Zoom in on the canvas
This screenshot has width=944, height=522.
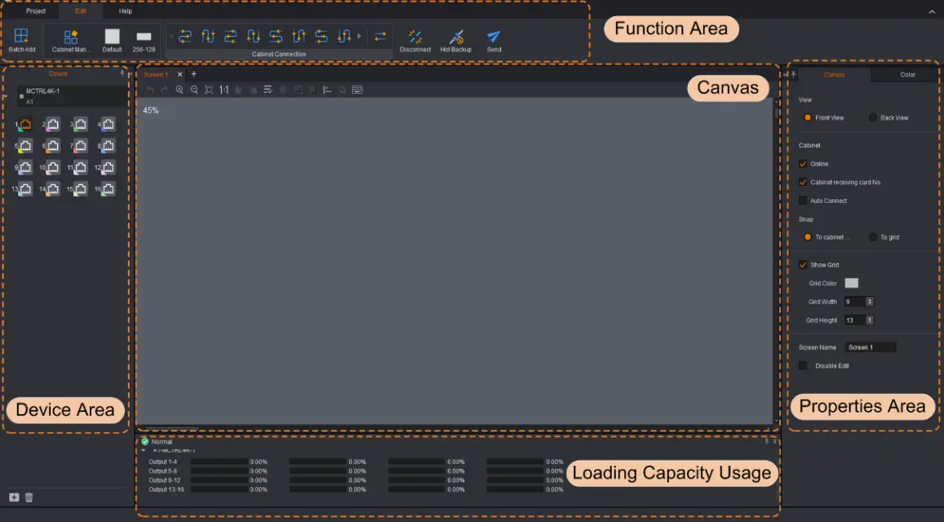[x=179, y=90]
